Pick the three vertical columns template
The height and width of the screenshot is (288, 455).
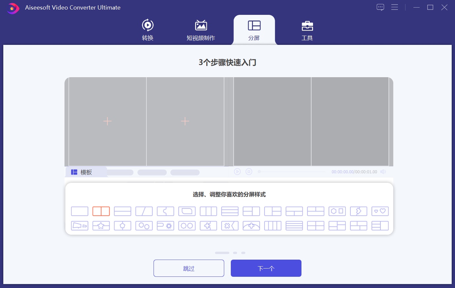point(208,211)
